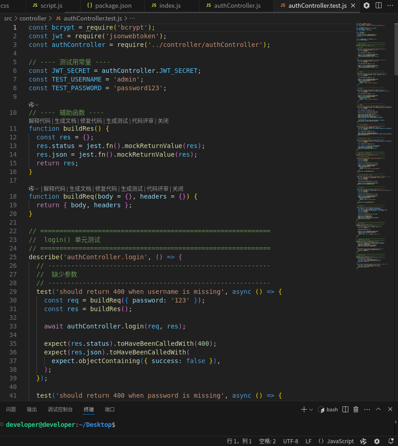Open the 问题 panel tab
The width and height of the screenshot is (398, 446).
coord(11,409)
